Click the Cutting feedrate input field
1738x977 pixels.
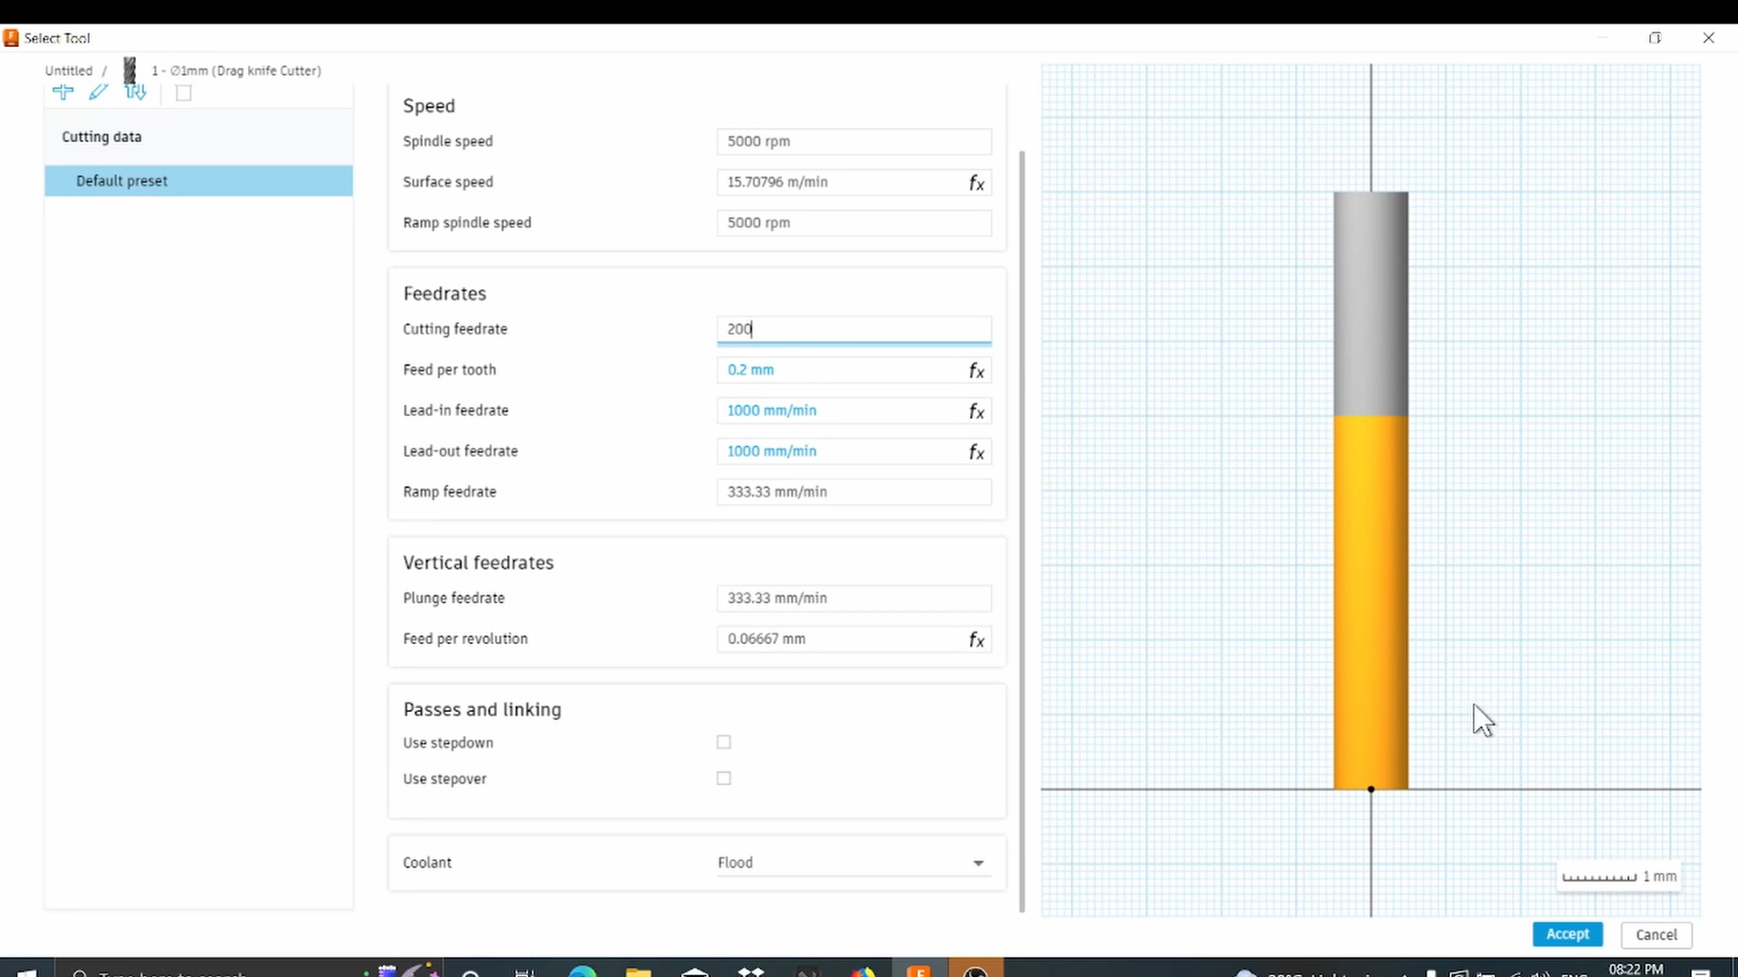(x=854, y=328)
